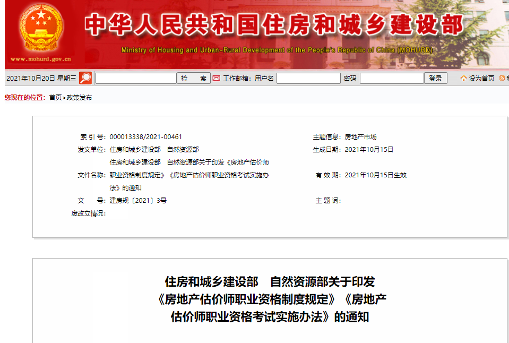This screenshot has height=343, width=509.
Task: Click the Chinese ministry name banner title
Action: [273, 24]
